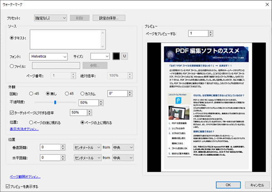Click the black font color swatch
This screenshot has width=272, height=192.
point(116,56)
